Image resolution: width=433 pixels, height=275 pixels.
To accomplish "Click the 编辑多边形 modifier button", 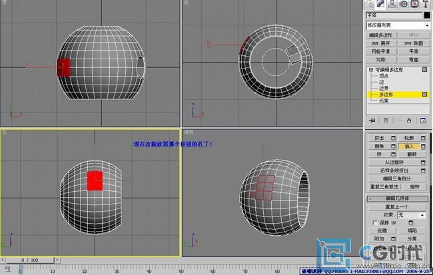I will [x=380, y=35].
